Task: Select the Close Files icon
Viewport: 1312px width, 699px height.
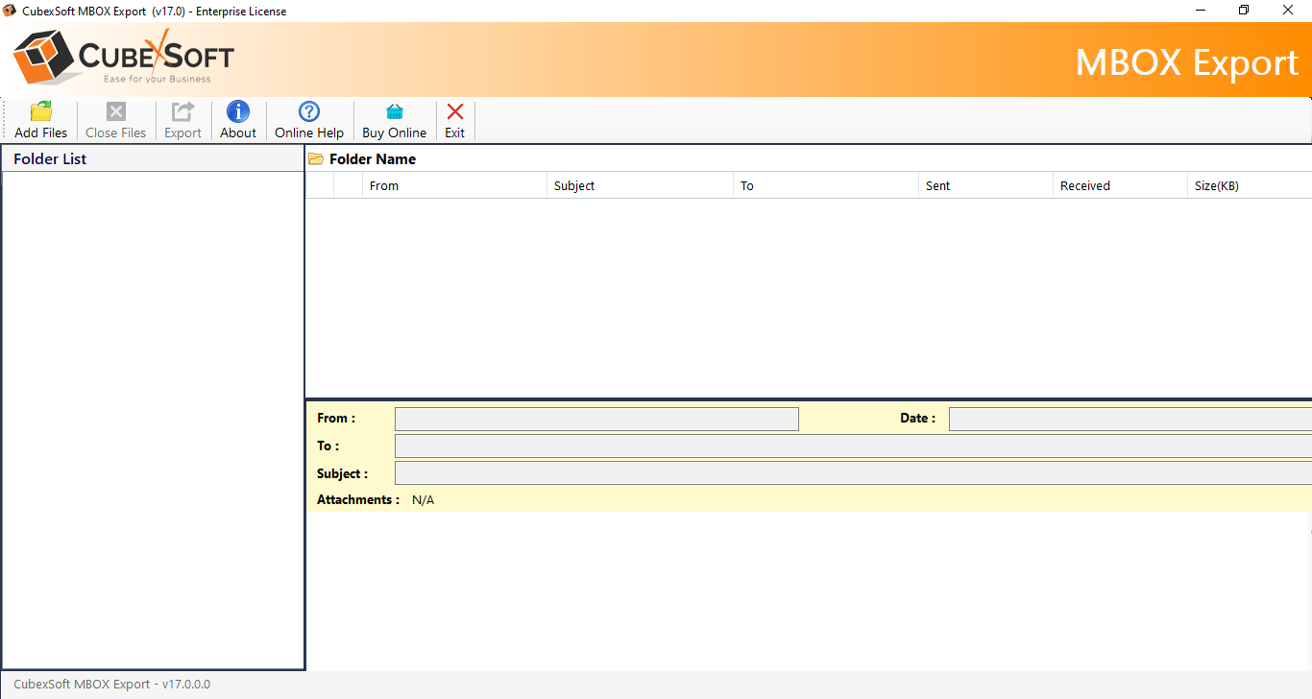Action: pyautogui.click(x=114, y=119)
